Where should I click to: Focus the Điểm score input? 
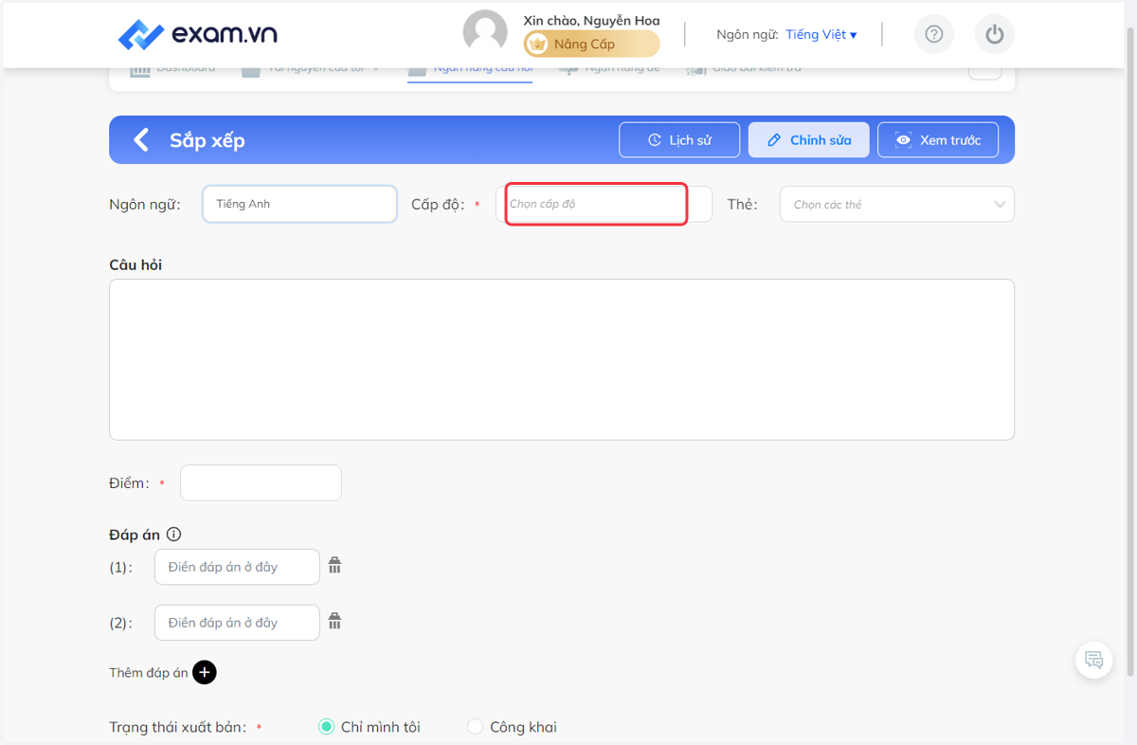click(261, 482)
